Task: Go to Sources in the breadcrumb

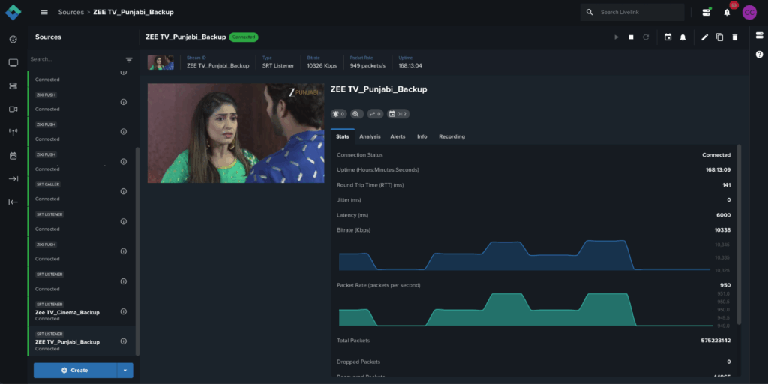Action: (x=71, y=12)
